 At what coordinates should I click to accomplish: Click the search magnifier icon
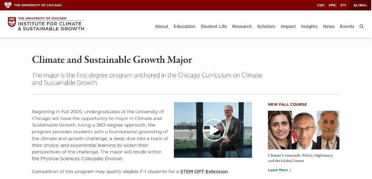[x=362, y=26]
